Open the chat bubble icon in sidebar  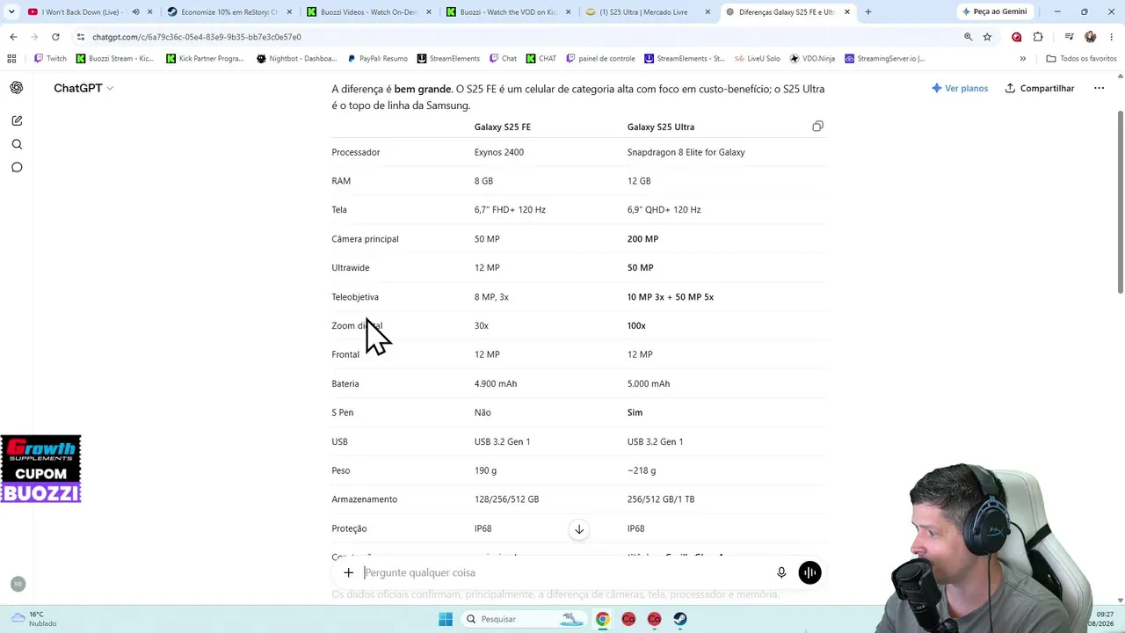[x=17, y=167]
